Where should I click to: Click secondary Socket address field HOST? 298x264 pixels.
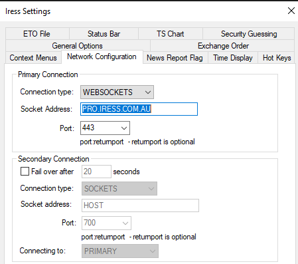pyautogui.click(x=140, y=205)
